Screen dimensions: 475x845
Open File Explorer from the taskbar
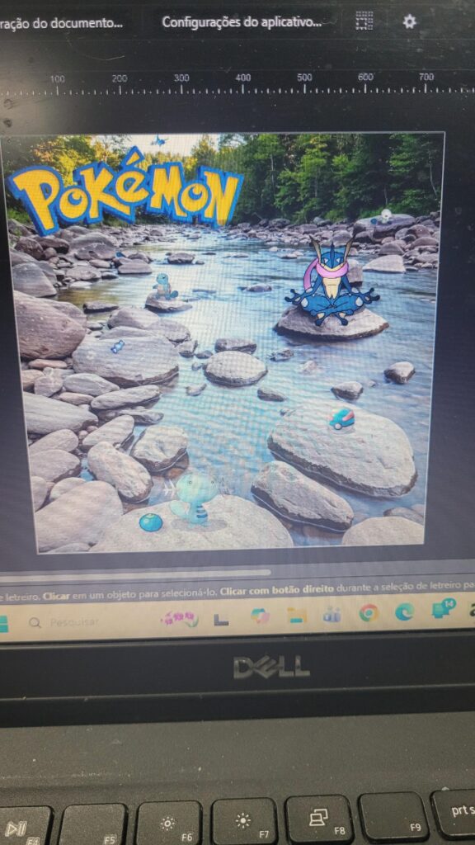point(297,615)
